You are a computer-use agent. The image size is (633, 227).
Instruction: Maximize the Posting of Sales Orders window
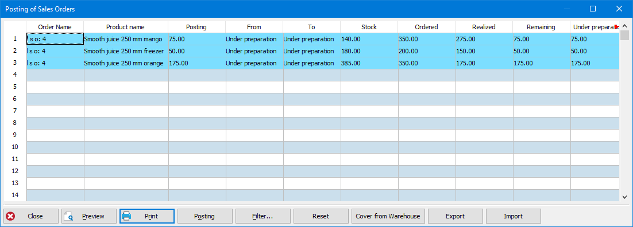tap(593, 9)
